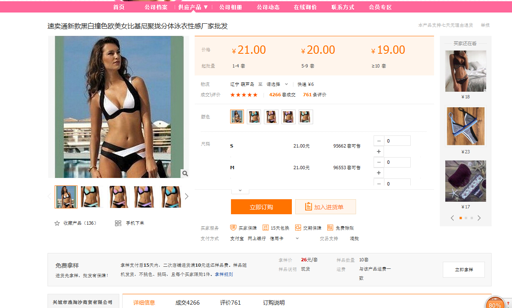The height and width of the screenshot is (308, 512).
Task: Click the QR code mobile order icon
Action: (118, 223)
